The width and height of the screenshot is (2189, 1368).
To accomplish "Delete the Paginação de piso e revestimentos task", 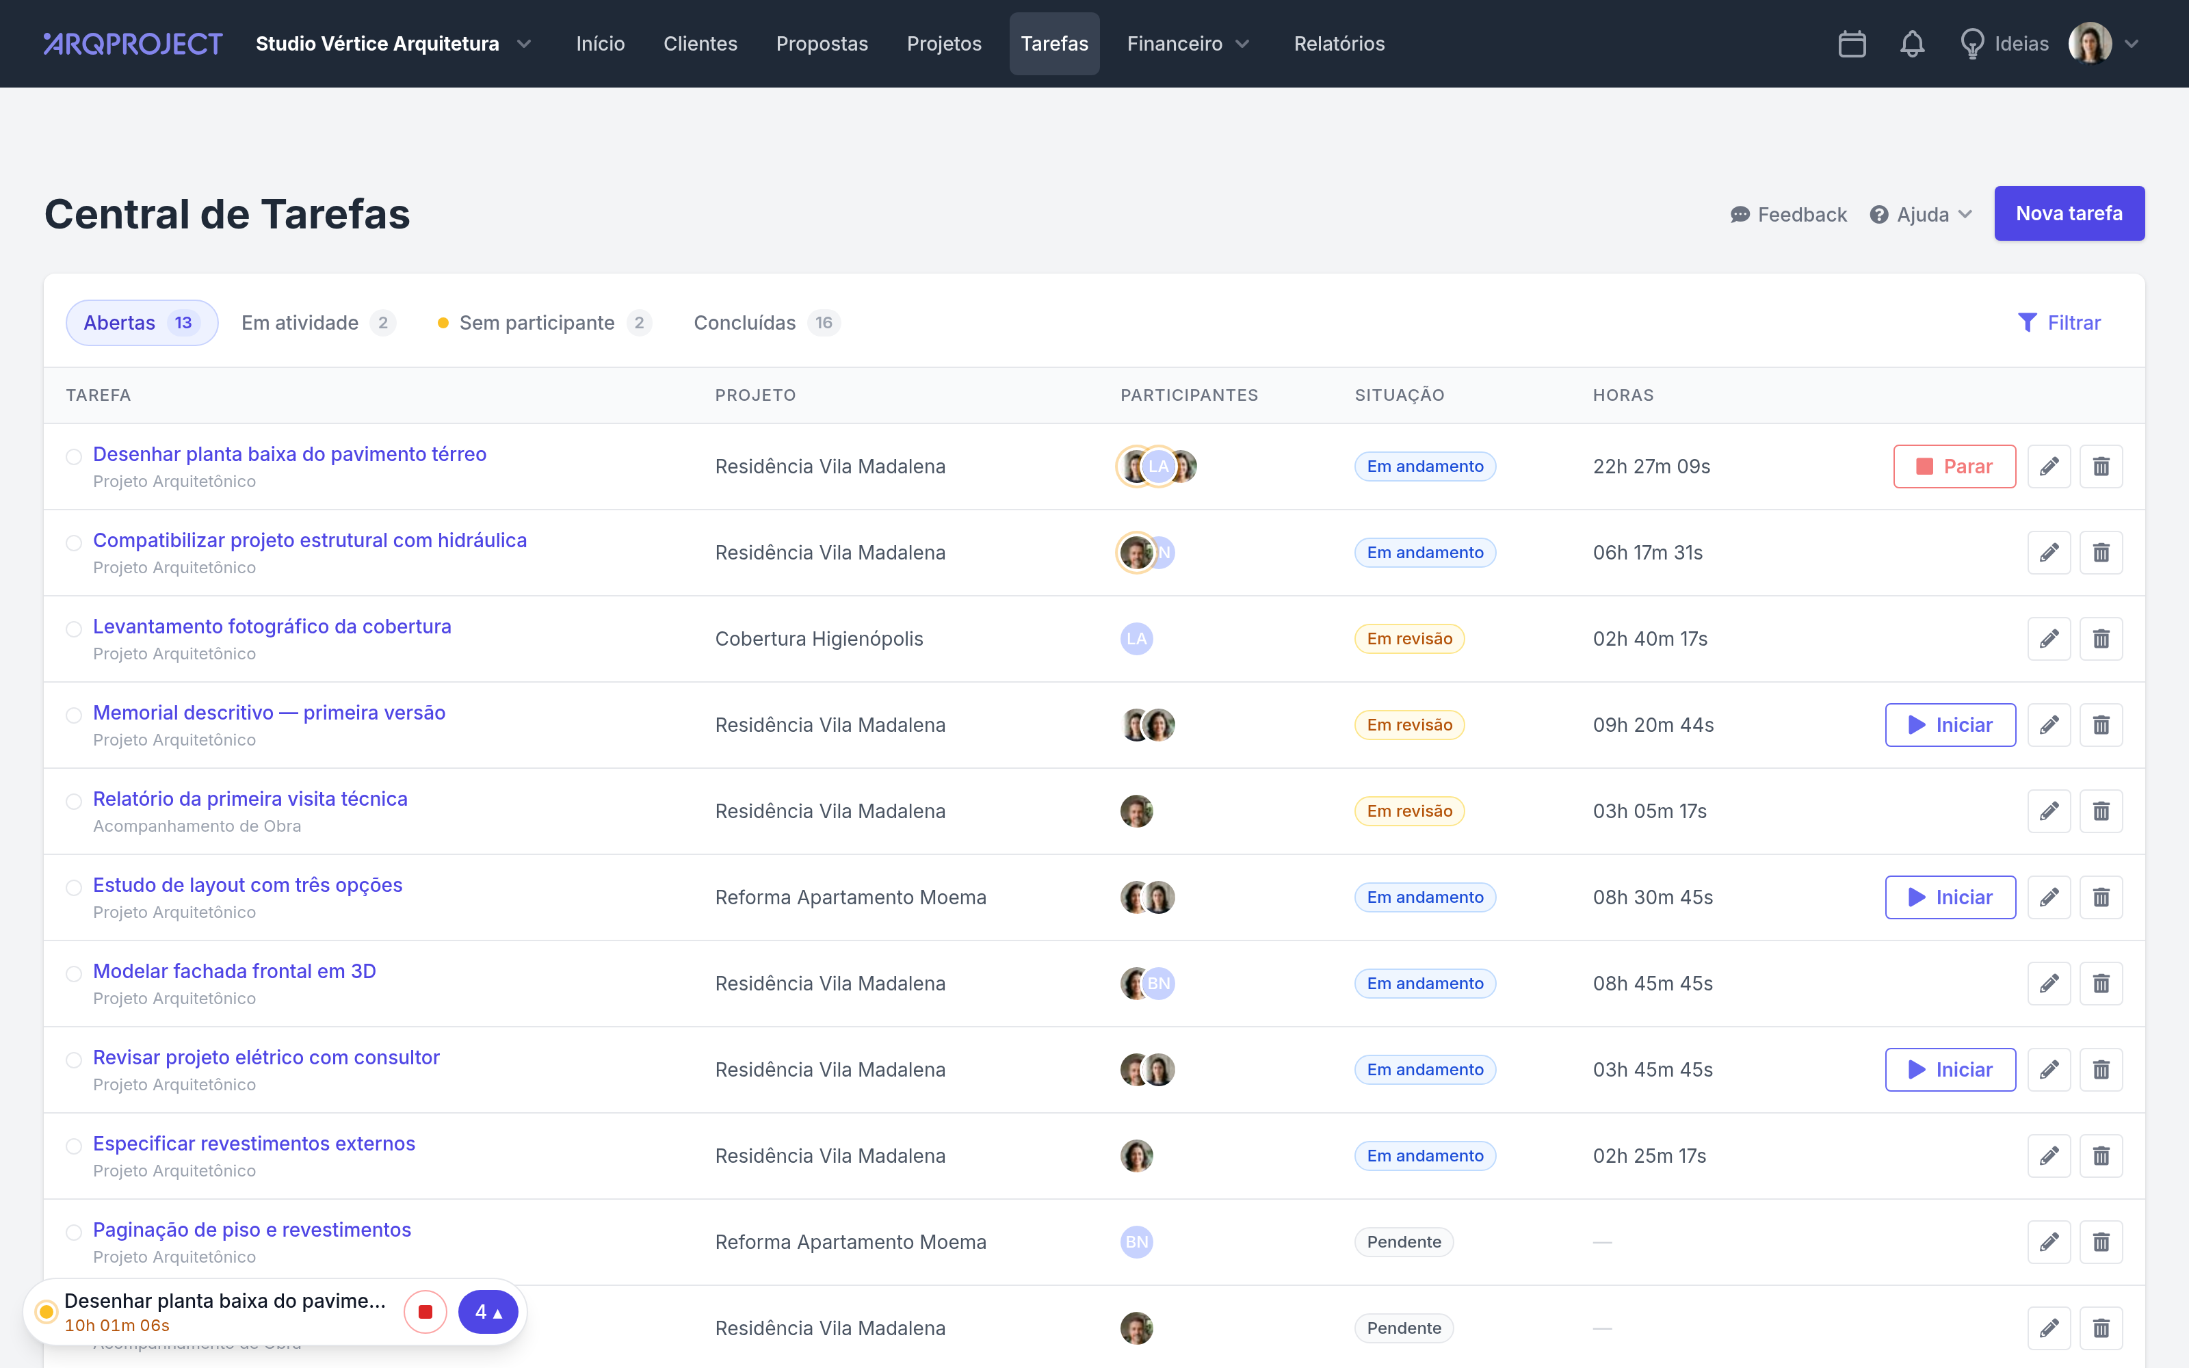I will [x=2100, y=1242].
